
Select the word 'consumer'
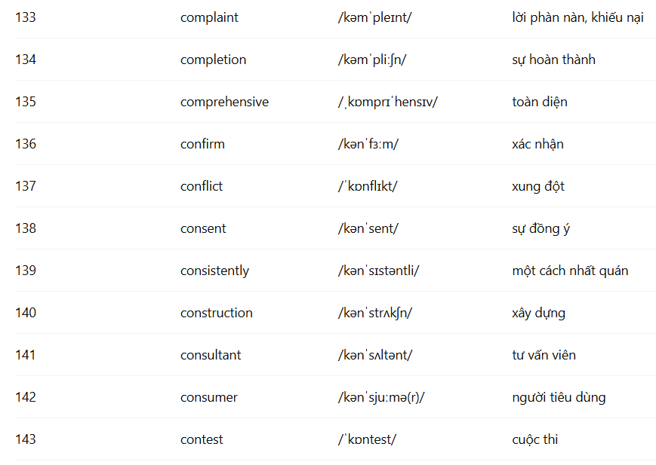209,397
